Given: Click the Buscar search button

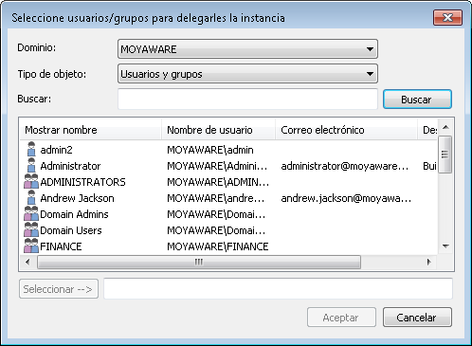Looking at the screenshot, I should [417, 100].
